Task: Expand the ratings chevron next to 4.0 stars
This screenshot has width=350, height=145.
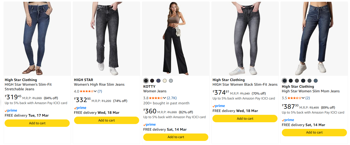Action: coord(95,91)
